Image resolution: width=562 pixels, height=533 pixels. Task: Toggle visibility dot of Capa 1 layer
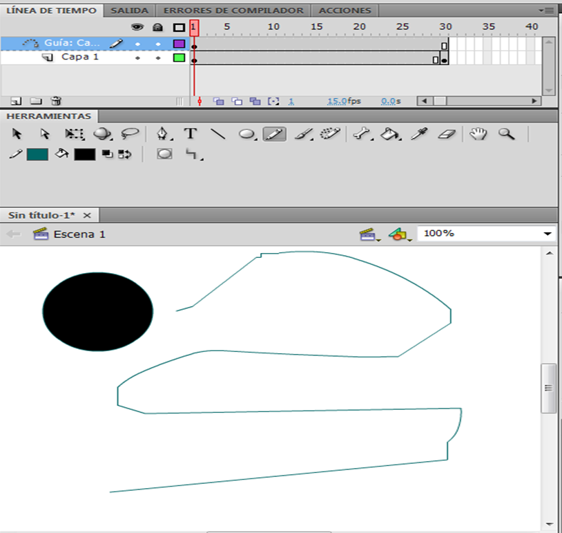137,57
